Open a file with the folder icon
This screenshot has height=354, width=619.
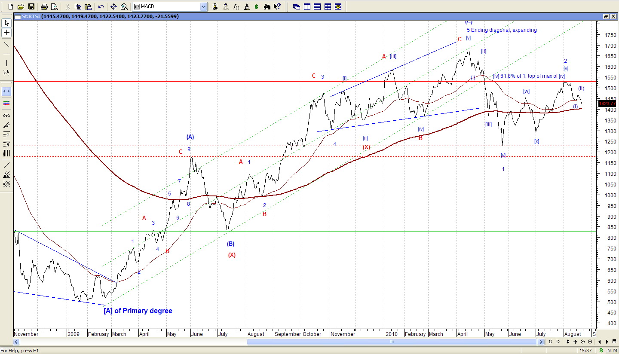coord(21,6)
